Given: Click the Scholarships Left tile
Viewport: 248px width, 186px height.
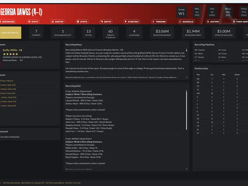Looking at the screenshot, I should tap(63, 33).
